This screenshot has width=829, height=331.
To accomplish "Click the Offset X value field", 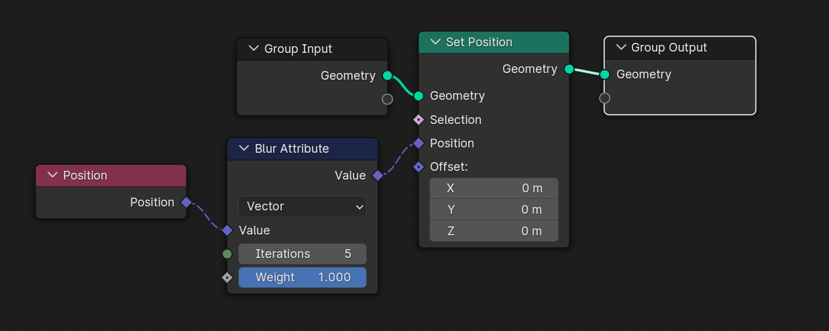I will pyautogui.click(x=494, y=188).
